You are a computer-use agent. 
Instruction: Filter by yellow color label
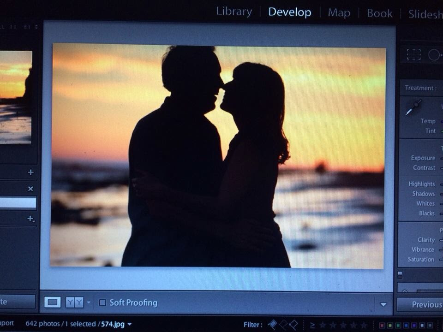coord(390,326)
